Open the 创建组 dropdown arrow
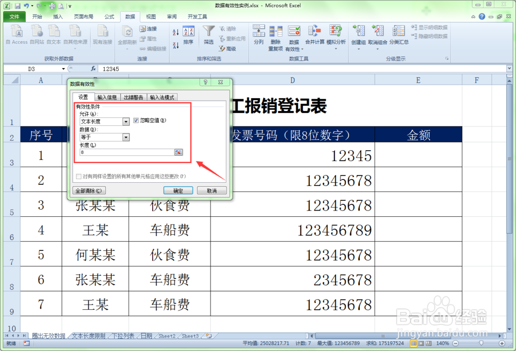The height and width of the screenshot is (351, 516). (x=359, y=49)
